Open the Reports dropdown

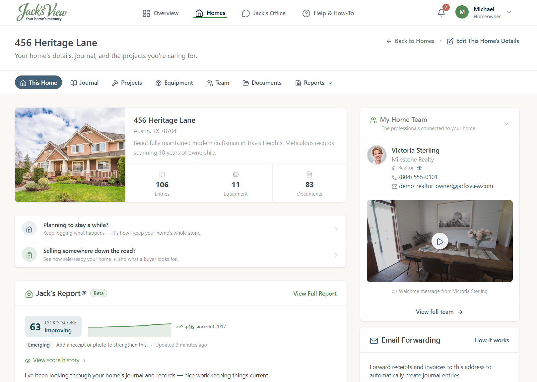tap(314, 83)
